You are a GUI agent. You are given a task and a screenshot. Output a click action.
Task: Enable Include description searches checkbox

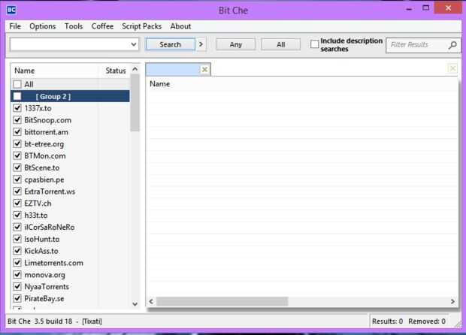(314, 44)
